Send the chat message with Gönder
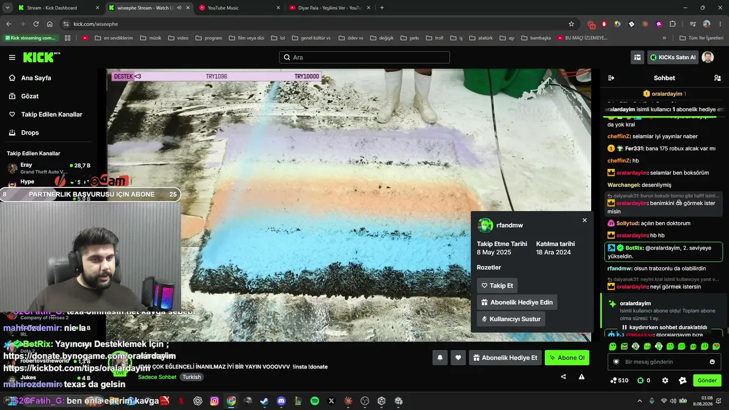The image size is (729, 410). pyautogui.click(x=707, y=380)
